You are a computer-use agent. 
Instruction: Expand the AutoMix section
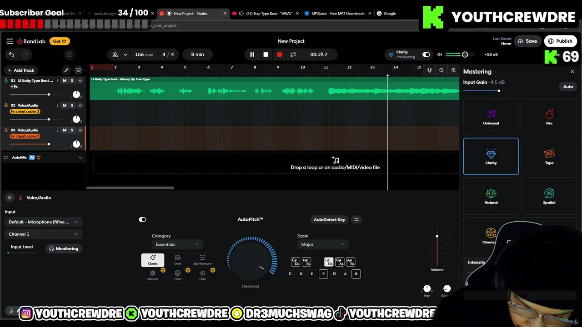[80, 158]
